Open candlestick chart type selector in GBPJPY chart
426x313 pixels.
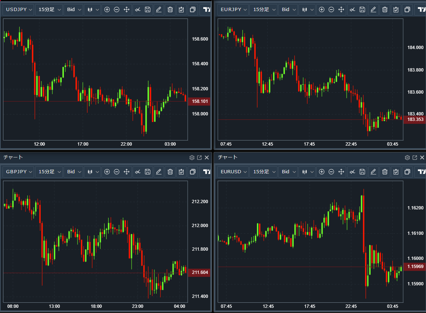92,172
